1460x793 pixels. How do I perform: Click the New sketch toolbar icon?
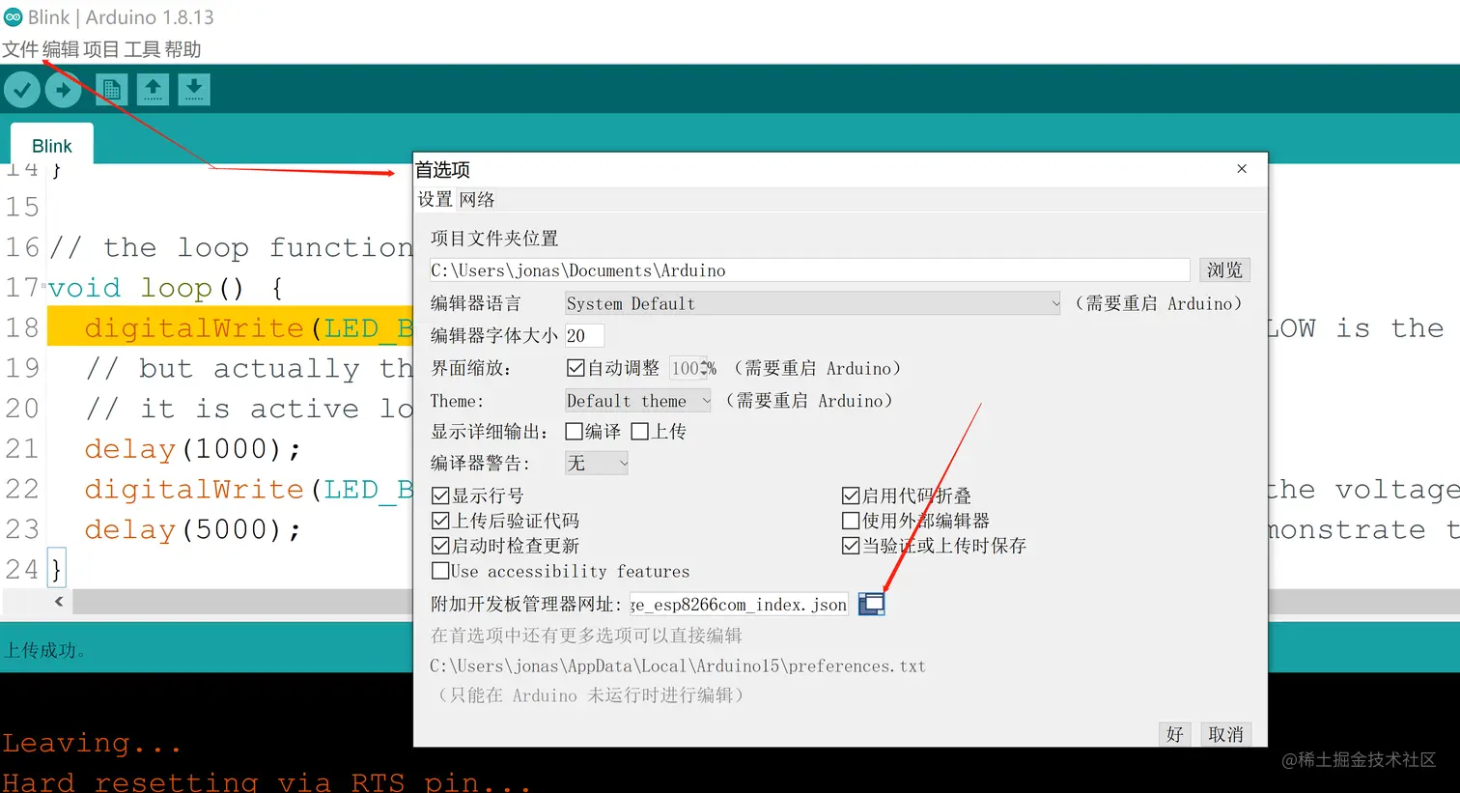[x=111, y=90]
